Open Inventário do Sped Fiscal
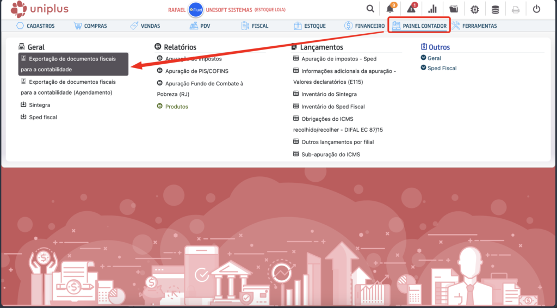The image size is (557, 308). click(x=333, y=107)
